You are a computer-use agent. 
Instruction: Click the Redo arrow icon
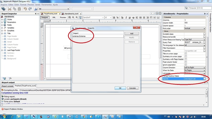click(x=30, y=9)
